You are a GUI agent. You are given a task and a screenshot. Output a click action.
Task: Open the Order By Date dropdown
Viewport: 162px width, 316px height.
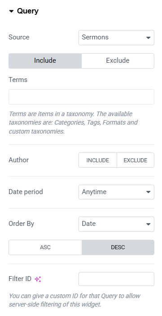(116, 224)
